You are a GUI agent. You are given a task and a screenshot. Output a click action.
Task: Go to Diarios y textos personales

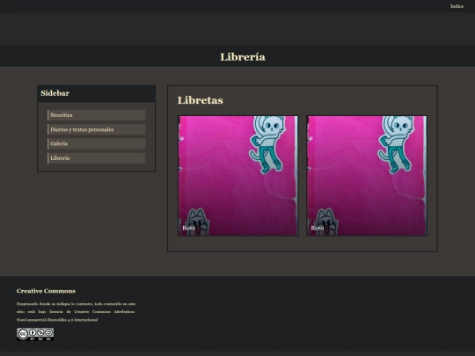[x=97, y=129]
